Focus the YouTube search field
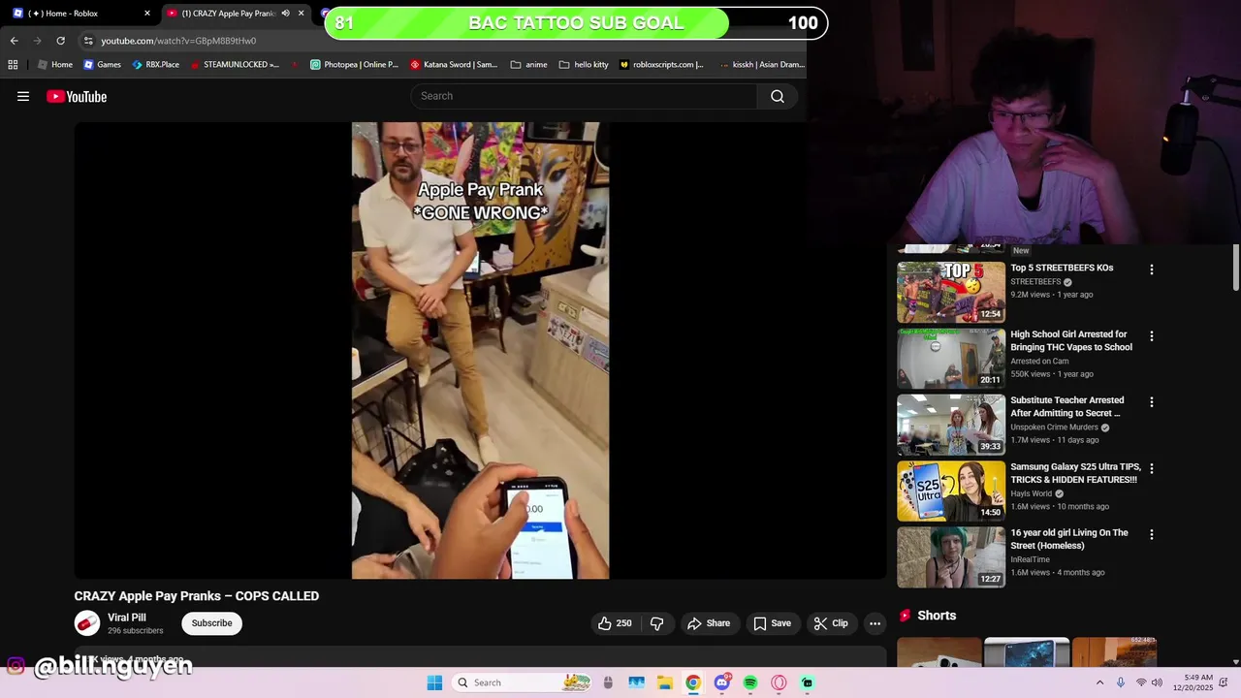 (585, 96)
